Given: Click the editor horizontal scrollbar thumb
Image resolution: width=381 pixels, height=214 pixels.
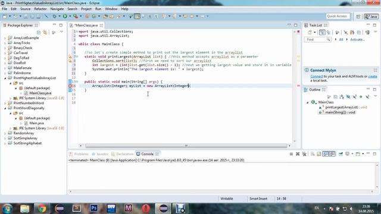Looking at the screenshot, I should pyautogui.click(x=186, y=146).
